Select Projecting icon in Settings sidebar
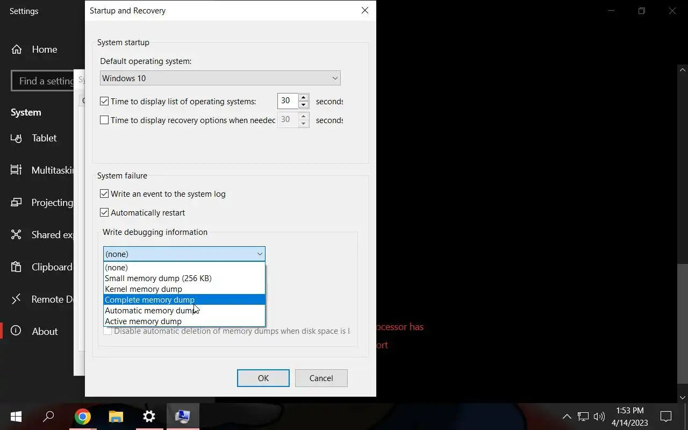 tap(16, 203)
